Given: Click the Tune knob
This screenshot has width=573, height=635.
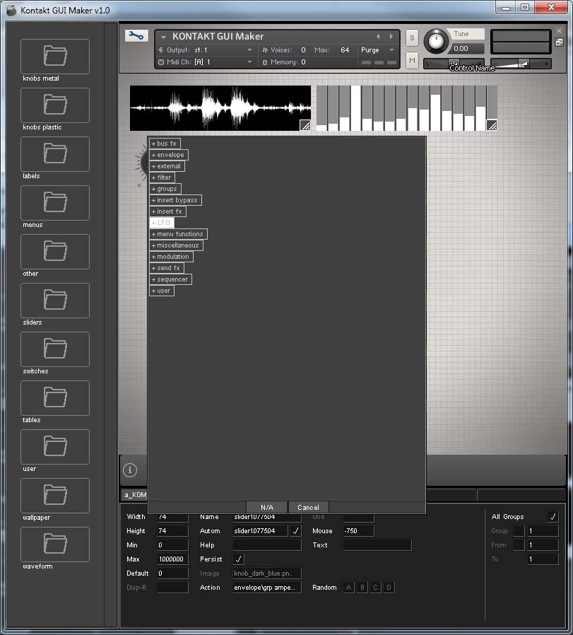Looking at the screenshot, I should (436, 41).
